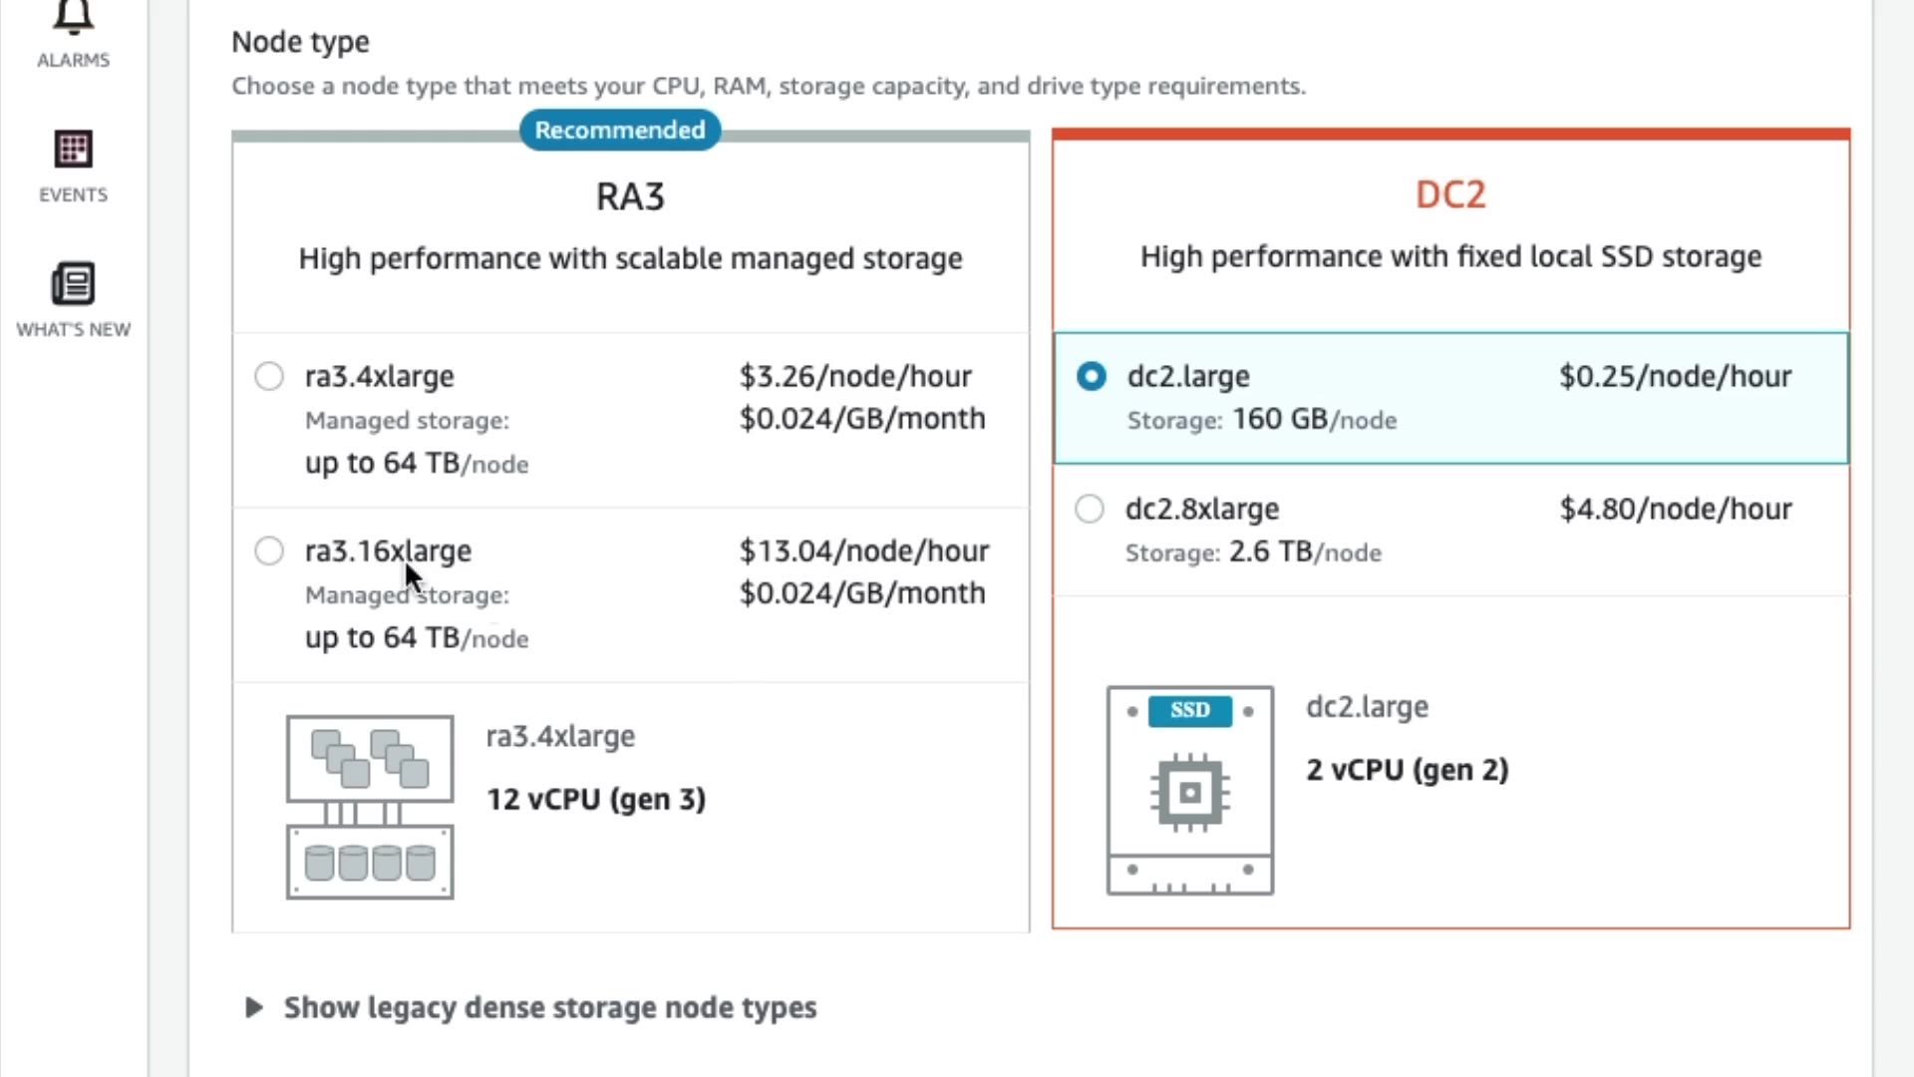Image resolution: width=1914 pixels, height=1077 pixels.
Task: Open the Alarms bell icon
Action: [x=73, y=15]
